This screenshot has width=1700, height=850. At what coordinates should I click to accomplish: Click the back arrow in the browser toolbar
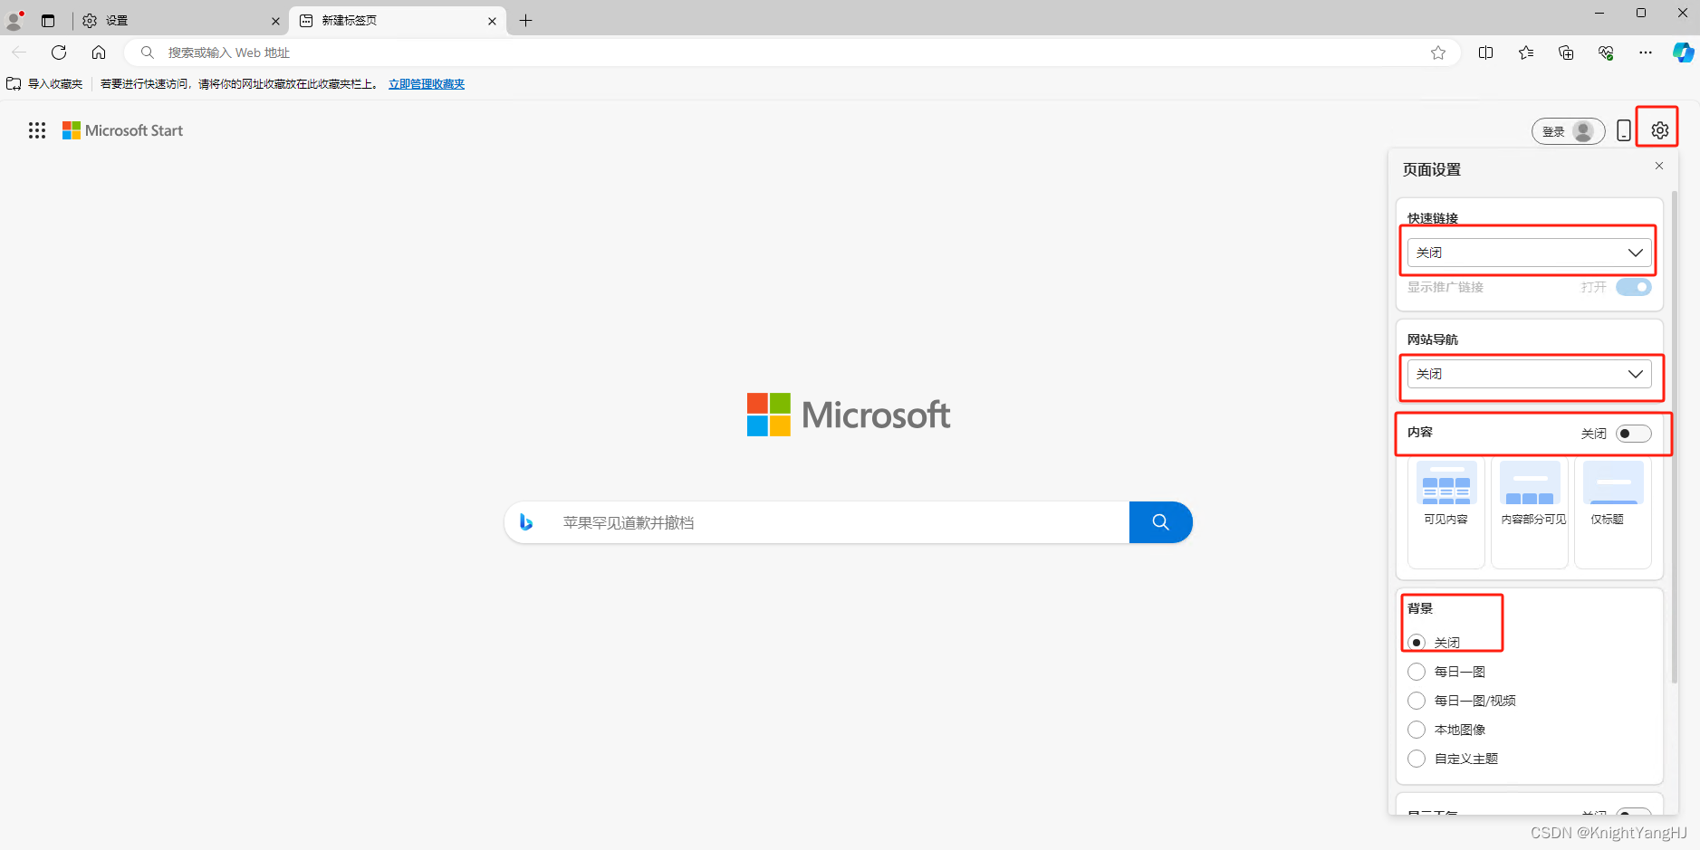(x=19, y=53)
